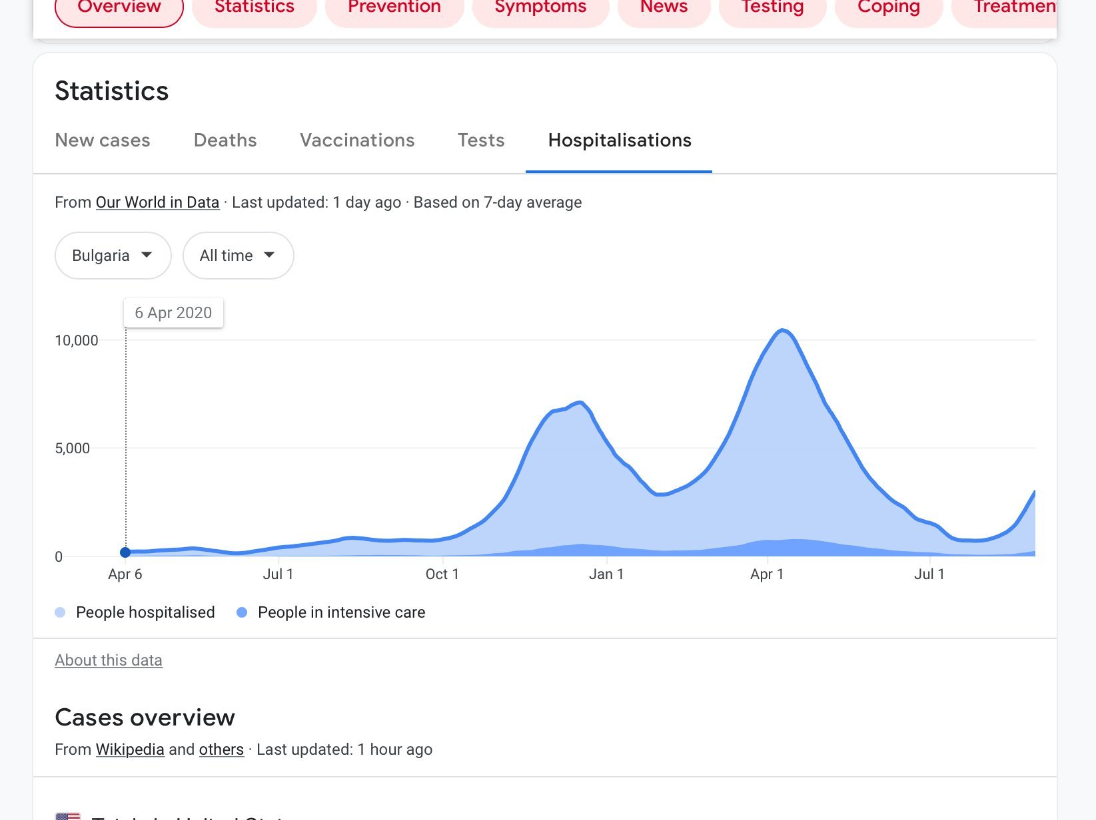Open the Overview pill tab

pyautogui.click(x=119, y=9)
